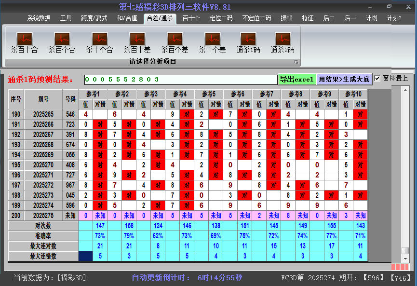Select the 杀十个差 icon

tap(212, 42)
